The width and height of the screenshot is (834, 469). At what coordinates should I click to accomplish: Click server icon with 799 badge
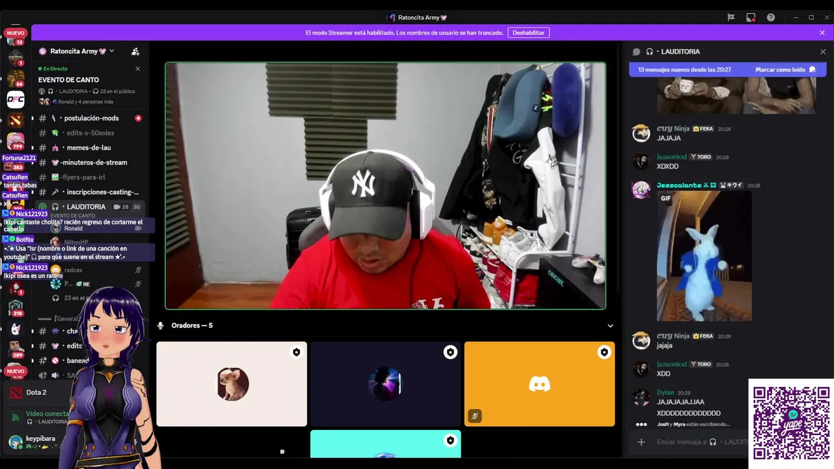(16, 141)
